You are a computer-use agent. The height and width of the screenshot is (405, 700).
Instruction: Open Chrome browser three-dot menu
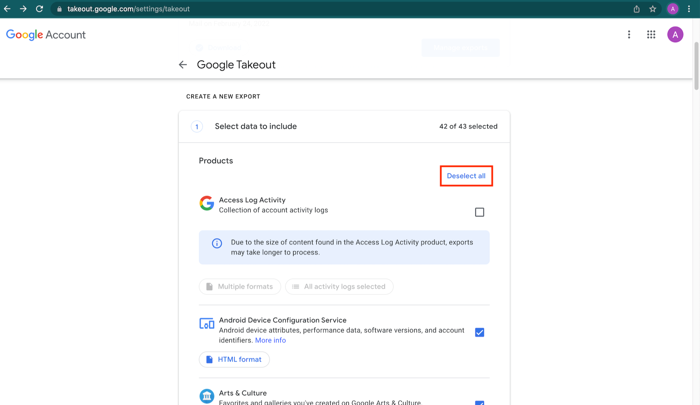pos(689,9)
